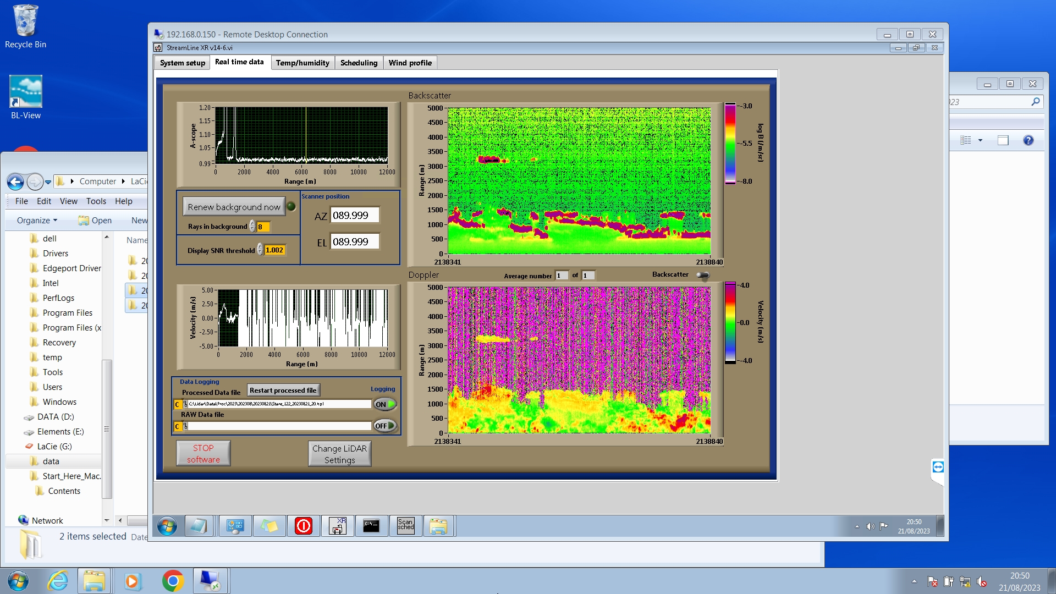The width and height of the screenshot is (1056, 594).
Task: Open Control Panel icon in remote taskbar
Action: pos(235,526)
